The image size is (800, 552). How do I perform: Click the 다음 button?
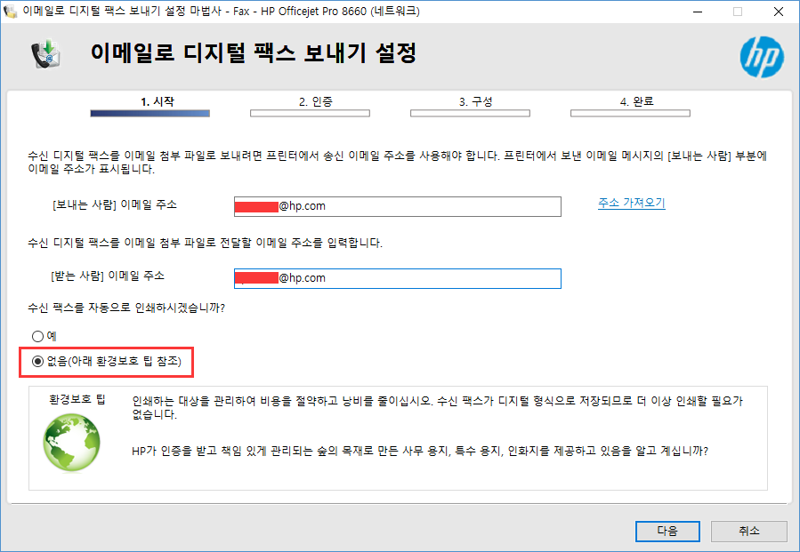point(667,531)
